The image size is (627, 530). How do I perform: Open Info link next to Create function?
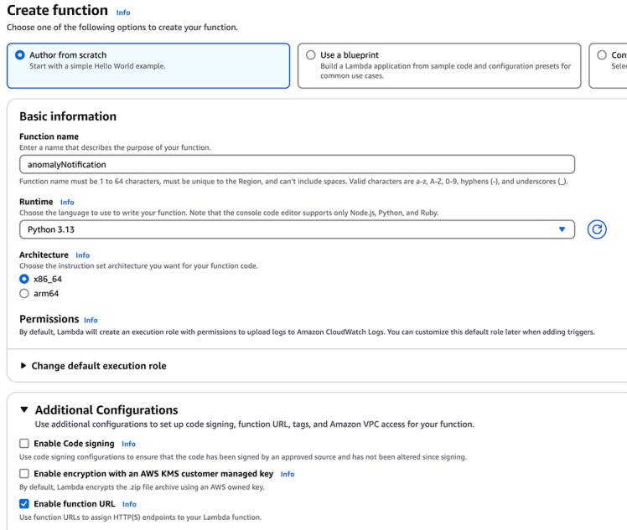point(123,13)
